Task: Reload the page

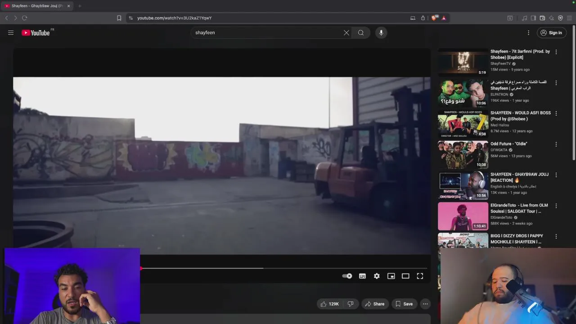Action: [x=24, y=18]
